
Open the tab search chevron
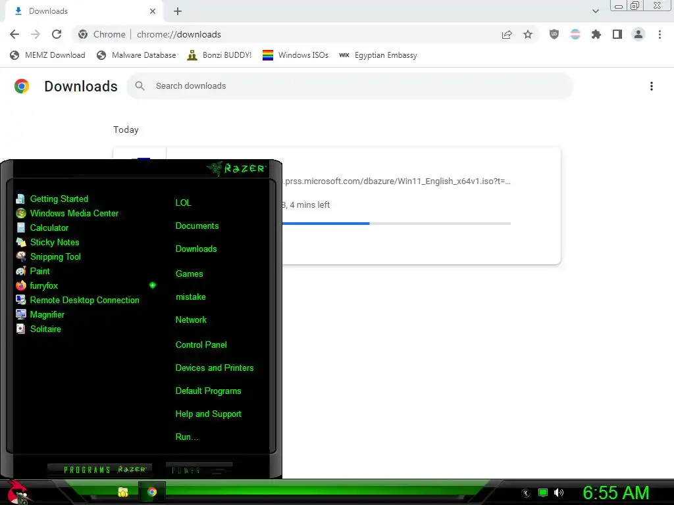(x=595, y=11)
